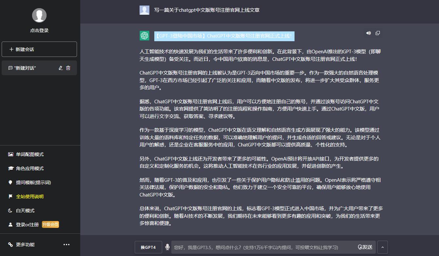
Task: Click the 升级会员 badge
Action: (50, 225)
